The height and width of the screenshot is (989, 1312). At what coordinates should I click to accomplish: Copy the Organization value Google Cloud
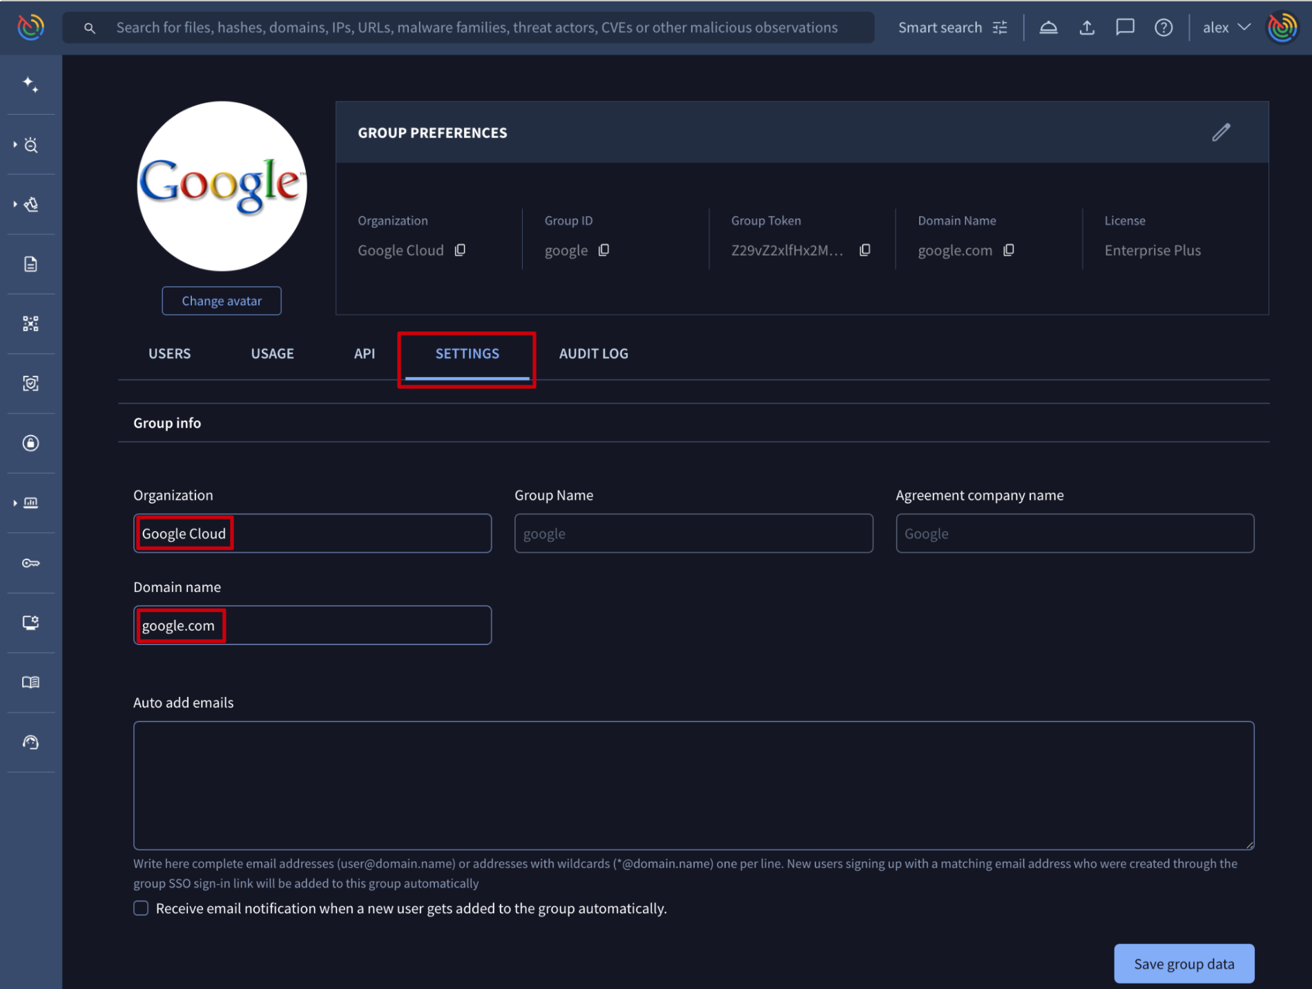460,250
